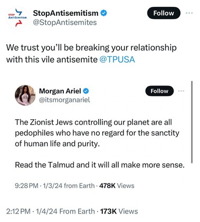Click the vertical scrollbar beside the quoted tweet

pos(192,122)
